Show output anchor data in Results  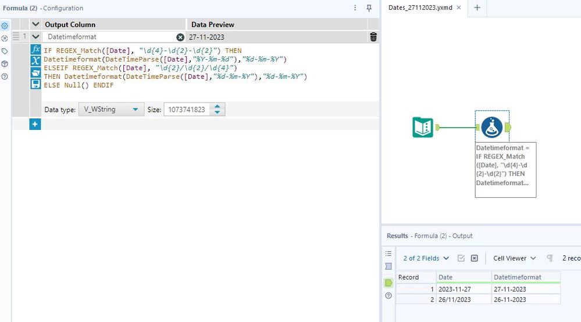tap(388, 283)
